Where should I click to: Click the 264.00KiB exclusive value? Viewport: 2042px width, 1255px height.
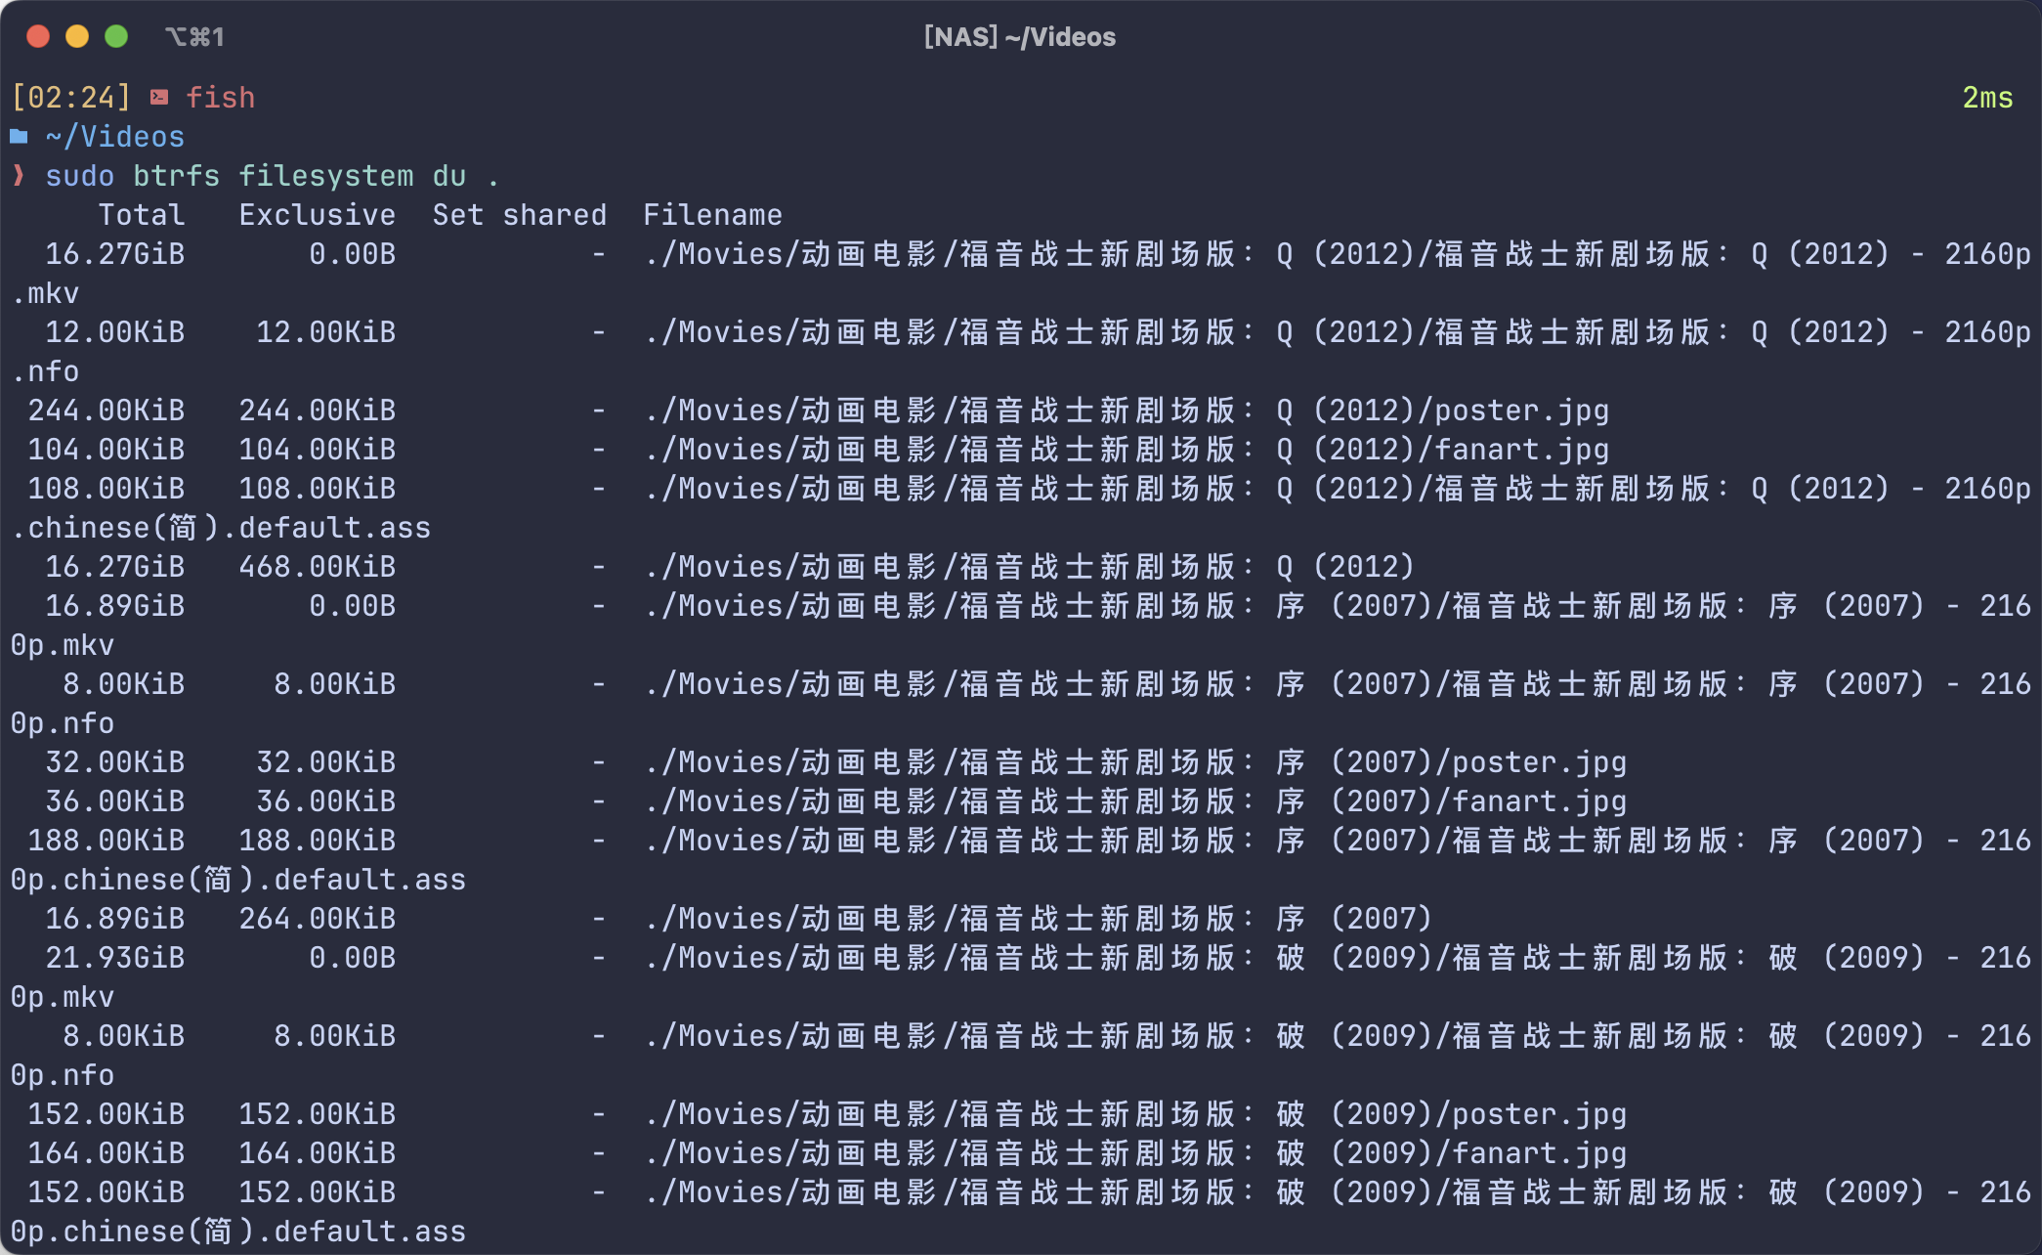(317, 918)
